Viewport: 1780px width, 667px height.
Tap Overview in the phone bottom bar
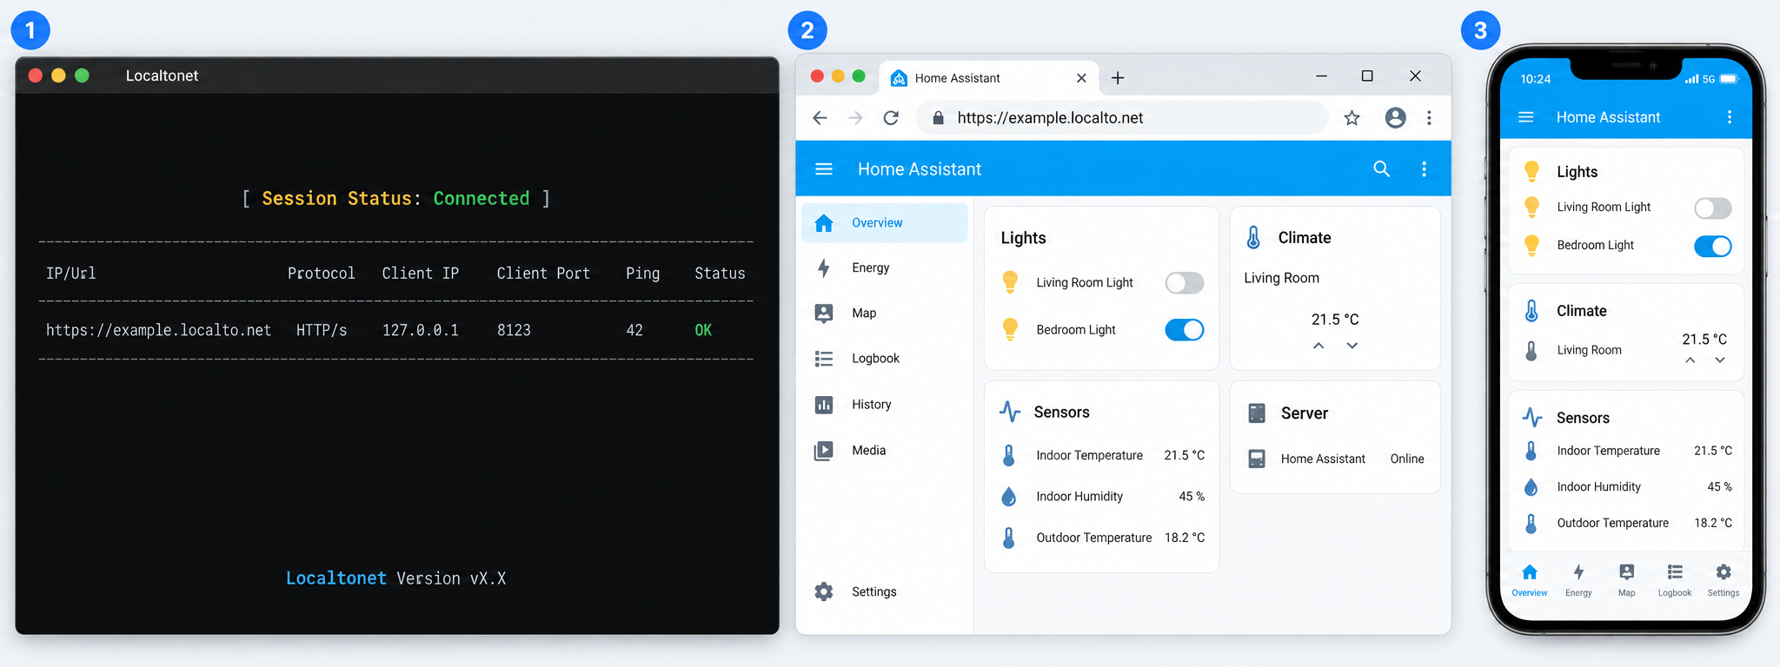tap(1530, 581)
